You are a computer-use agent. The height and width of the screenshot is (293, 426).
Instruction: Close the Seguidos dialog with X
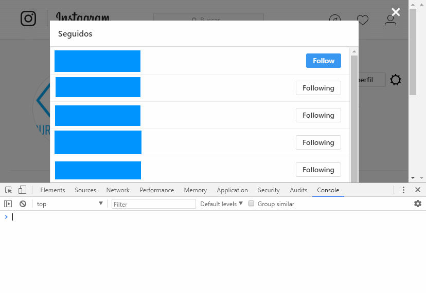point(395,12)
